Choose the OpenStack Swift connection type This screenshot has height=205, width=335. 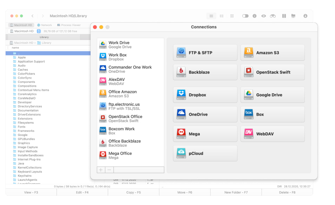(272, 72)
